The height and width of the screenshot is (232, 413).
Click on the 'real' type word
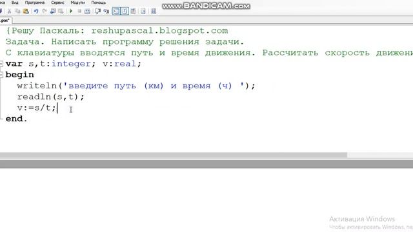point(125,64)
